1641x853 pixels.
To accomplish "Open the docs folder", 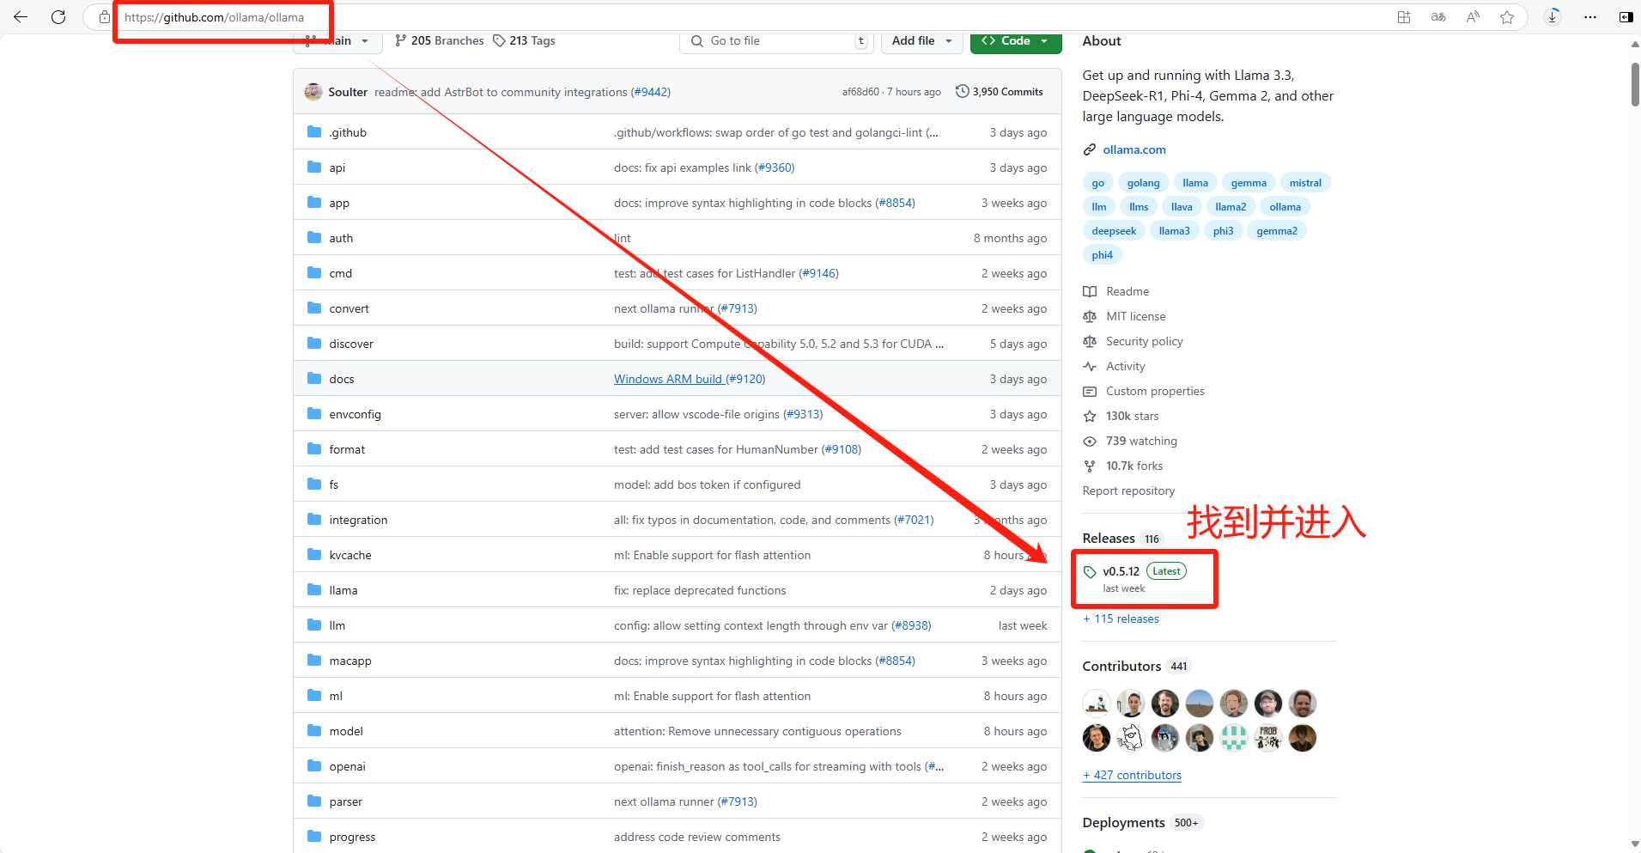I will pyautogui.click(x=342, y=379).
